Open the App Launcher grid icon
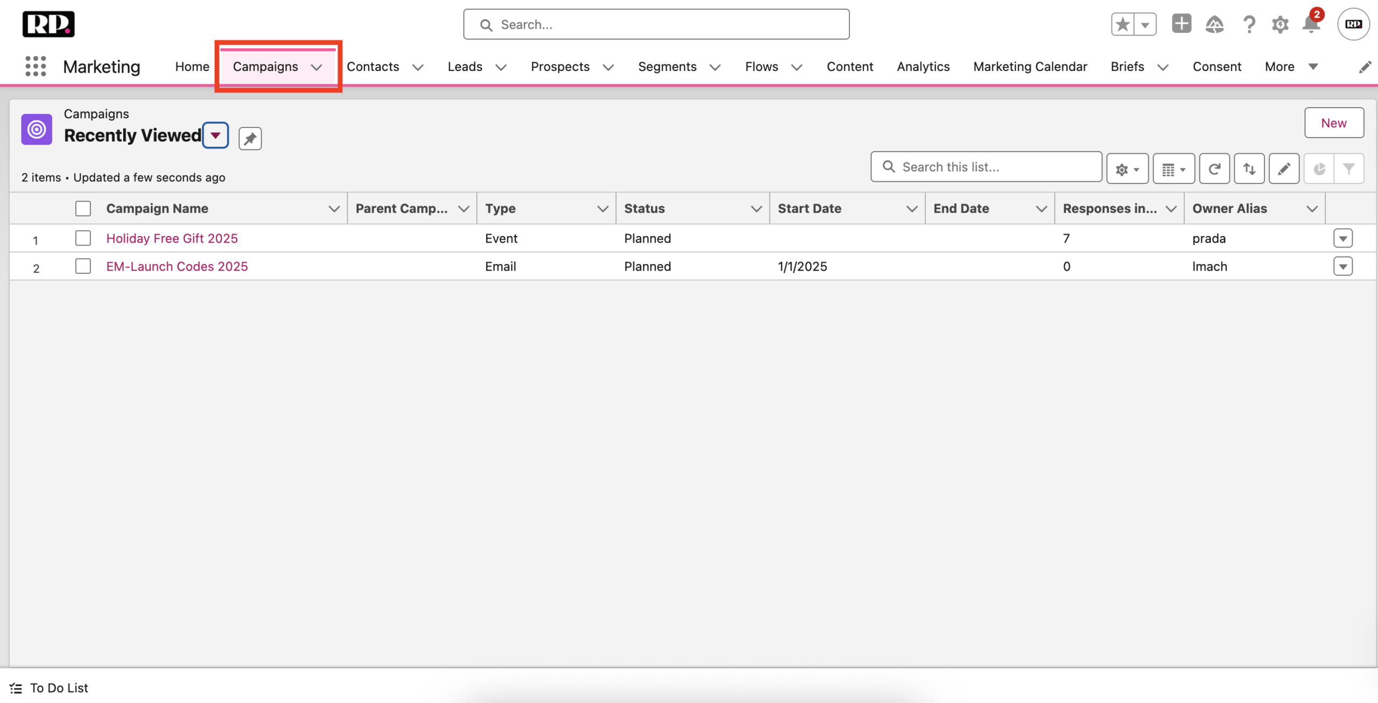This screenshot has height=703, width=1378. pyautogui.click(x=36, y=66)
